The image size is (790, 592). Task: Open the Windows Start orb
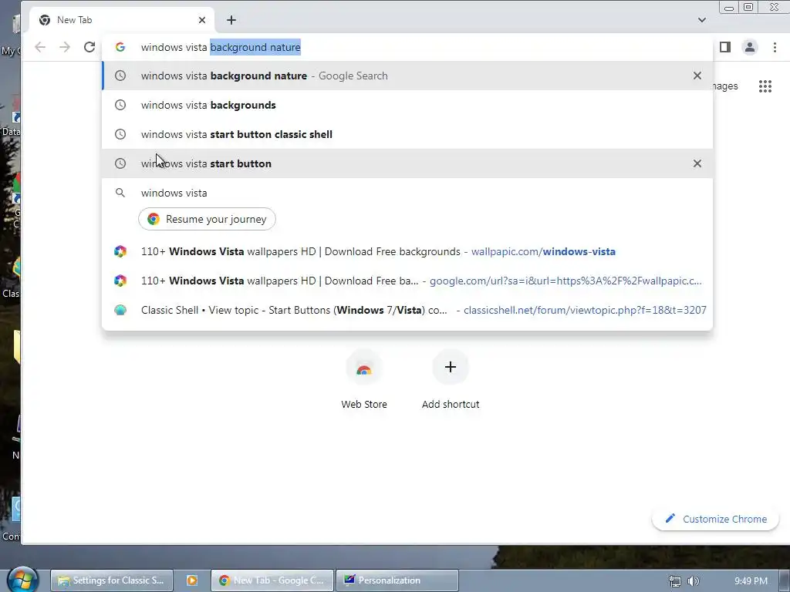point(22,580)
